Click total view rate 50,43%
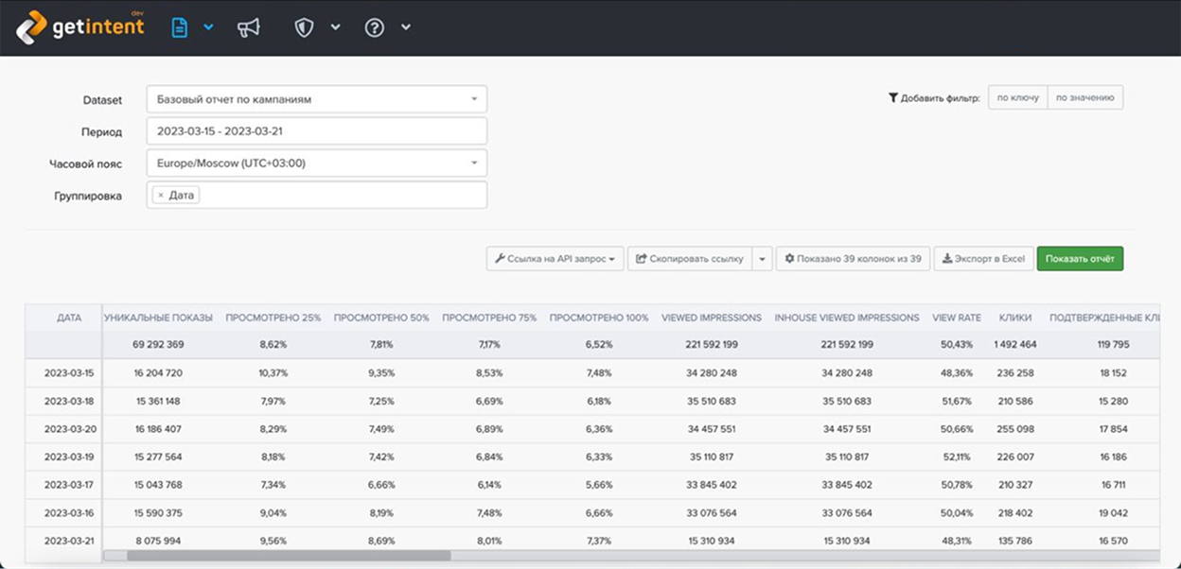 (x=957, y=345)
